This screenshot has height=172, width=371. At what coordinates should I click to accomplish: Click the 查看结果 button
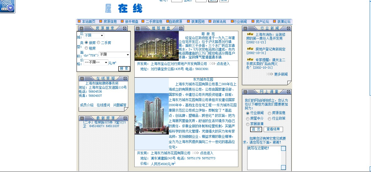(273, 129)
